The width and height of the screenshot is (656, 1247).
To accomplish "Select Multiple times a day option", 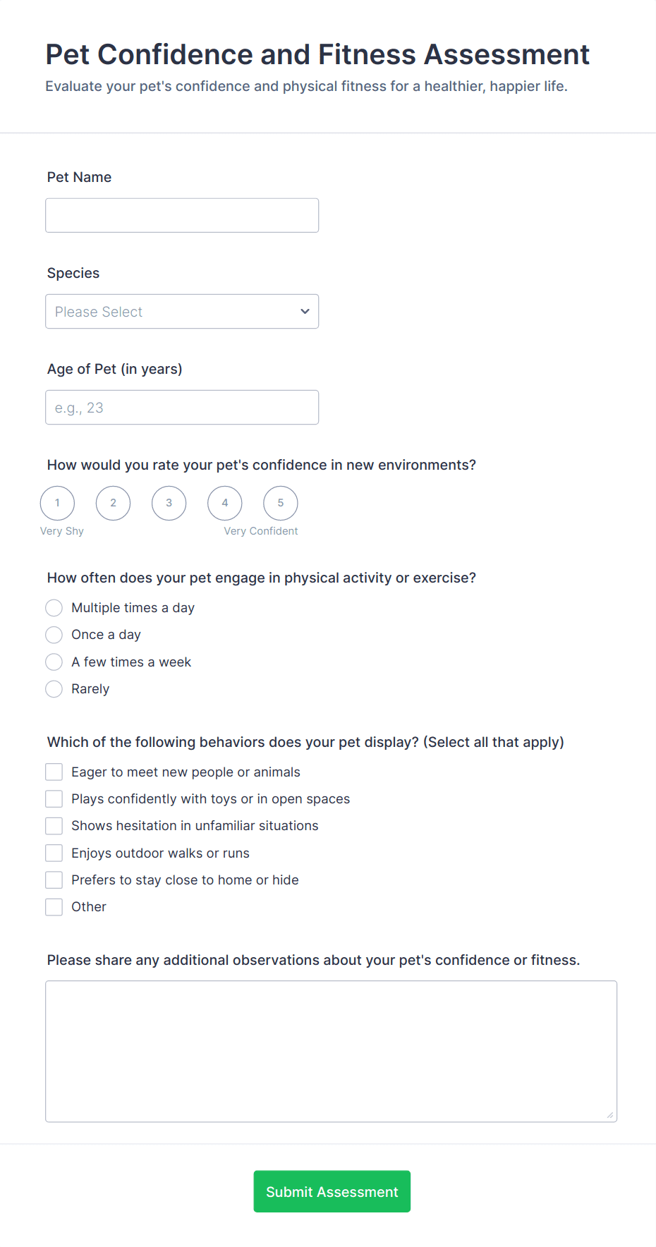I will point(54,608).
